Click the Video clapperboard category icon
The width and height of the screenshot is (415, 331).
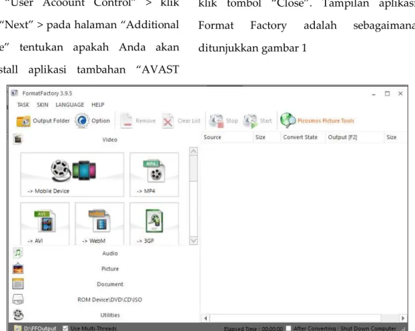click(17, 139)
